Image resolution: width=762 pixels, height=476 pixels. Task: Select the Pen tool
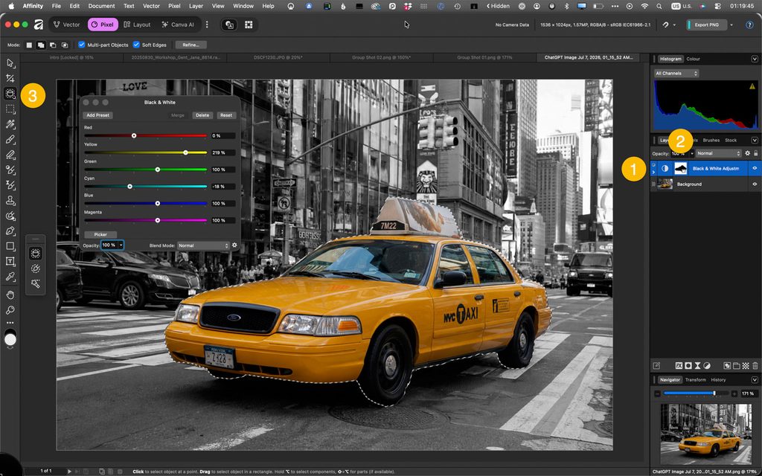click(10, 231)
